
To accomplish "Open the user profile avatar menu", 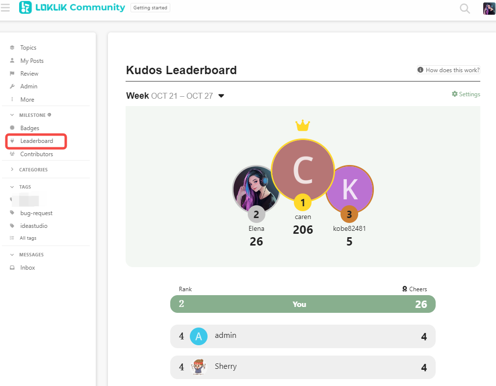I will (x=489, y=8).
